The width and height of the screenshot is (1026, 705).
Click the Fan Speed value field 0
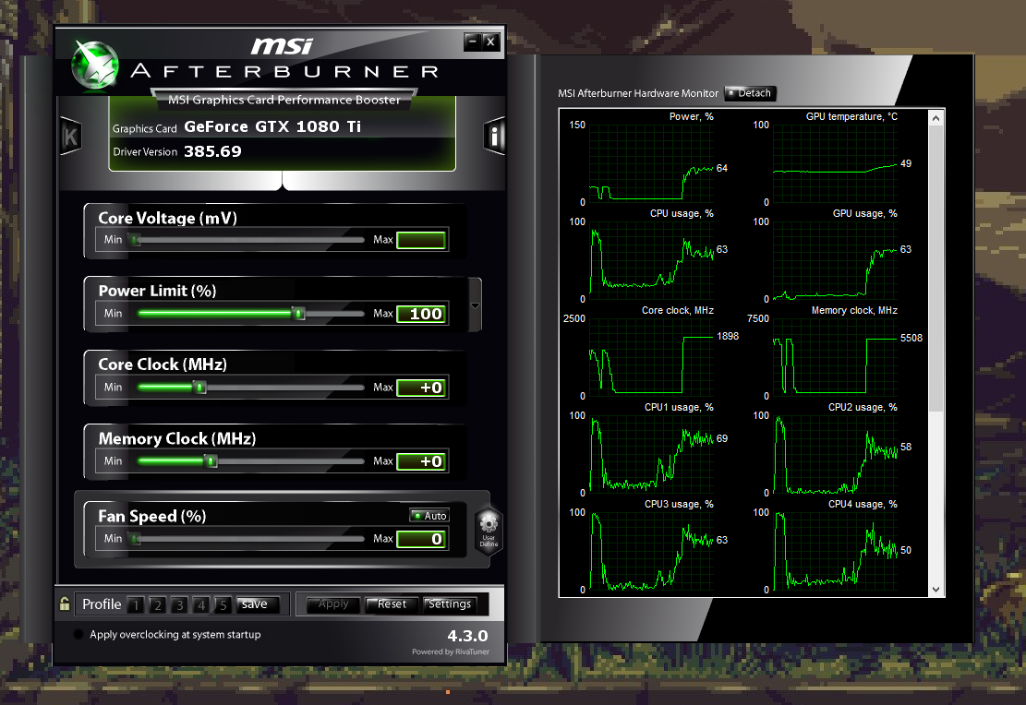(421, 539)
